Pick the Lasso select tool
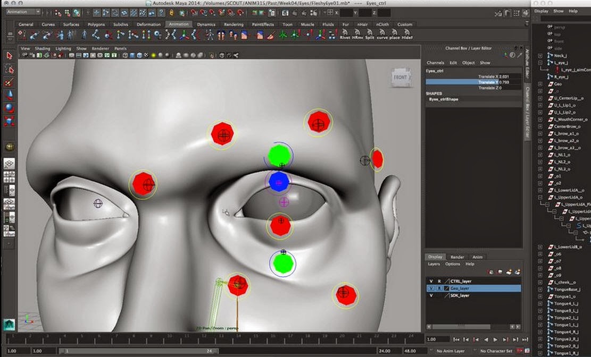The height and width of the screenshot is (357, 591). click(x=10, y=69)
